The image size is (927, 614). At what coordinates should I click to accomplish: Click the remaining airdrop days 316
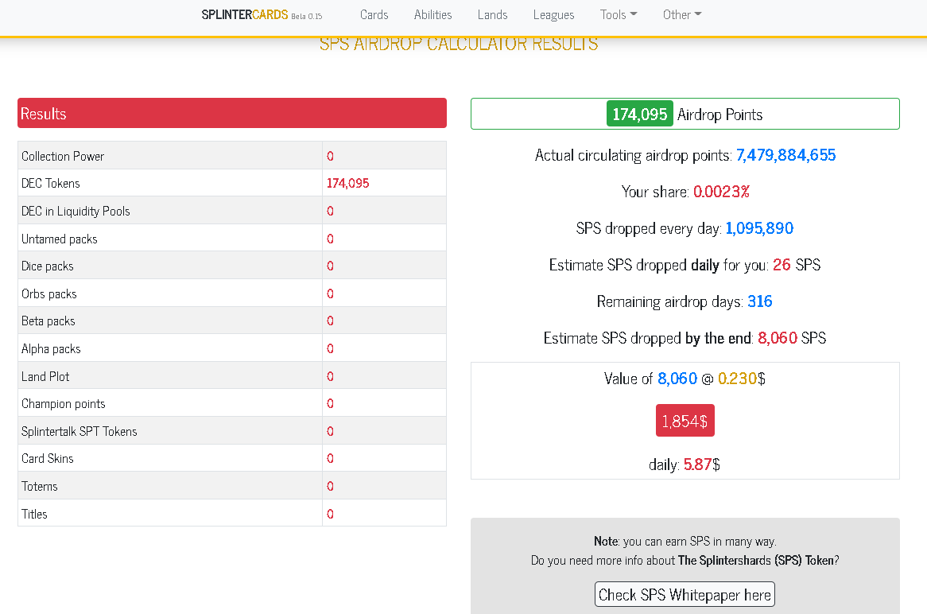point(760,301)
